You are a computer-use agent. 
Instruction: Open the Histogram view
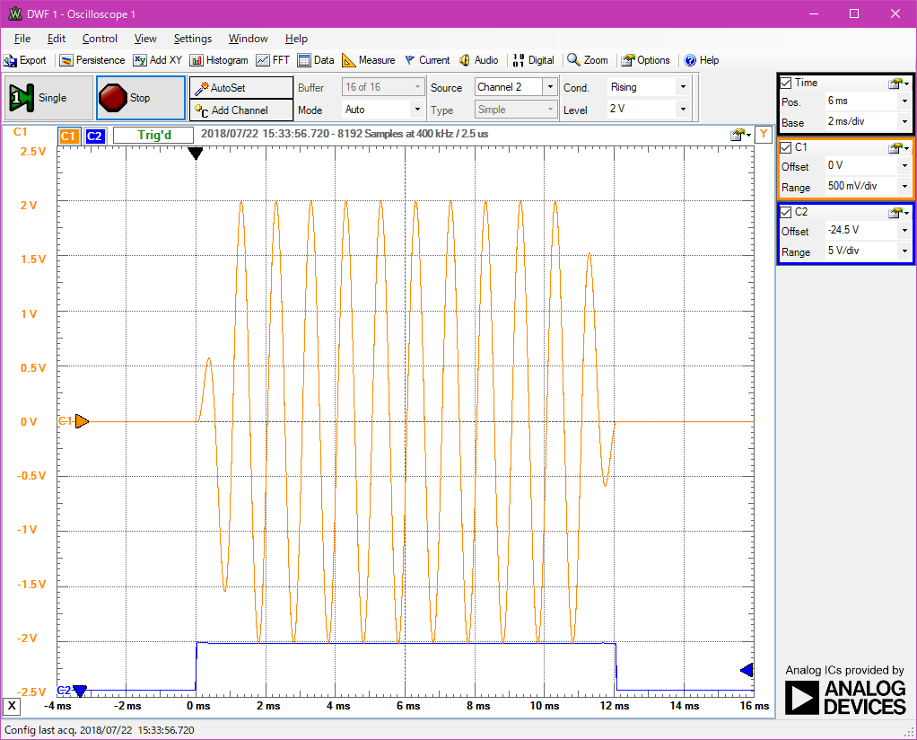coord(219,60)
